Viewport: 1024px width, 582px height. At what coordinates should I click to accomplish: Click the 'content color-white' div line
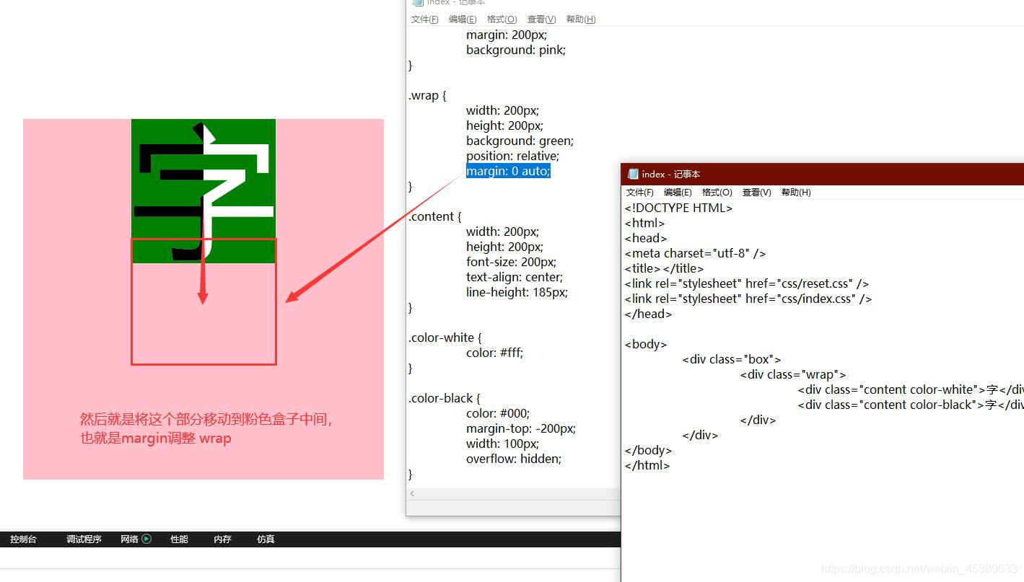point(911,389)
